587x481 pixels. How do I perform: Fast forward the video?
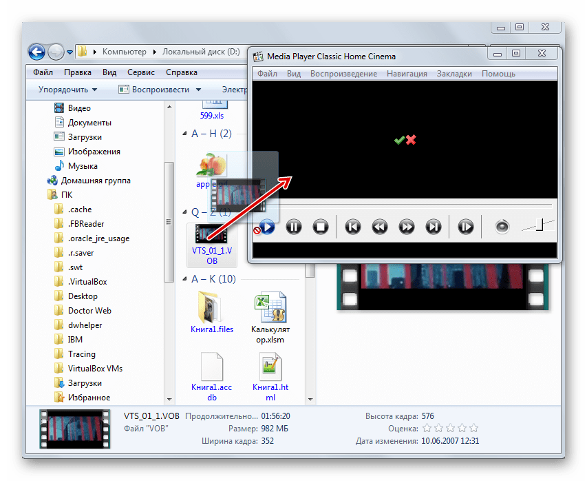click(406, 226)
